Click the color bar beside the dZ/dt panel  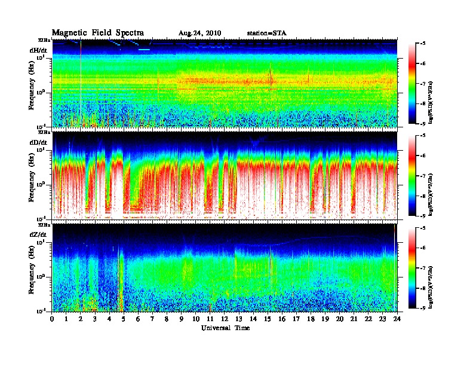[x=412, y=268]
